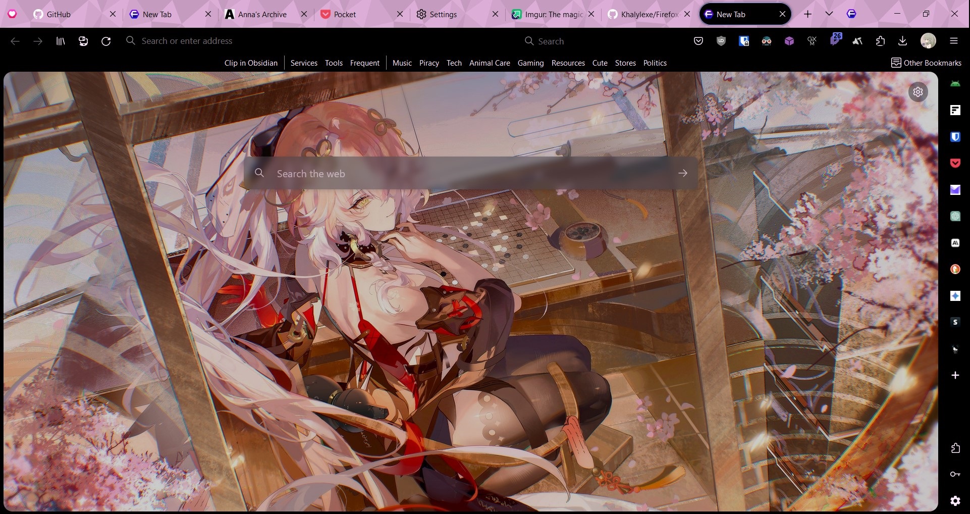Image resolution: width=970 pixels, height=514 pixels.
Task: Open the Frequent bookmark folder
Action: point(365,63)
